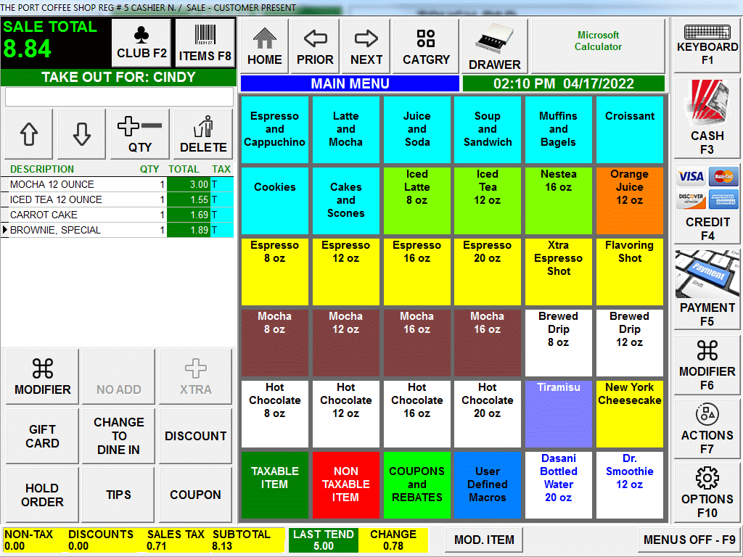Adjust quantity with the QTY button

click(140, 134)
